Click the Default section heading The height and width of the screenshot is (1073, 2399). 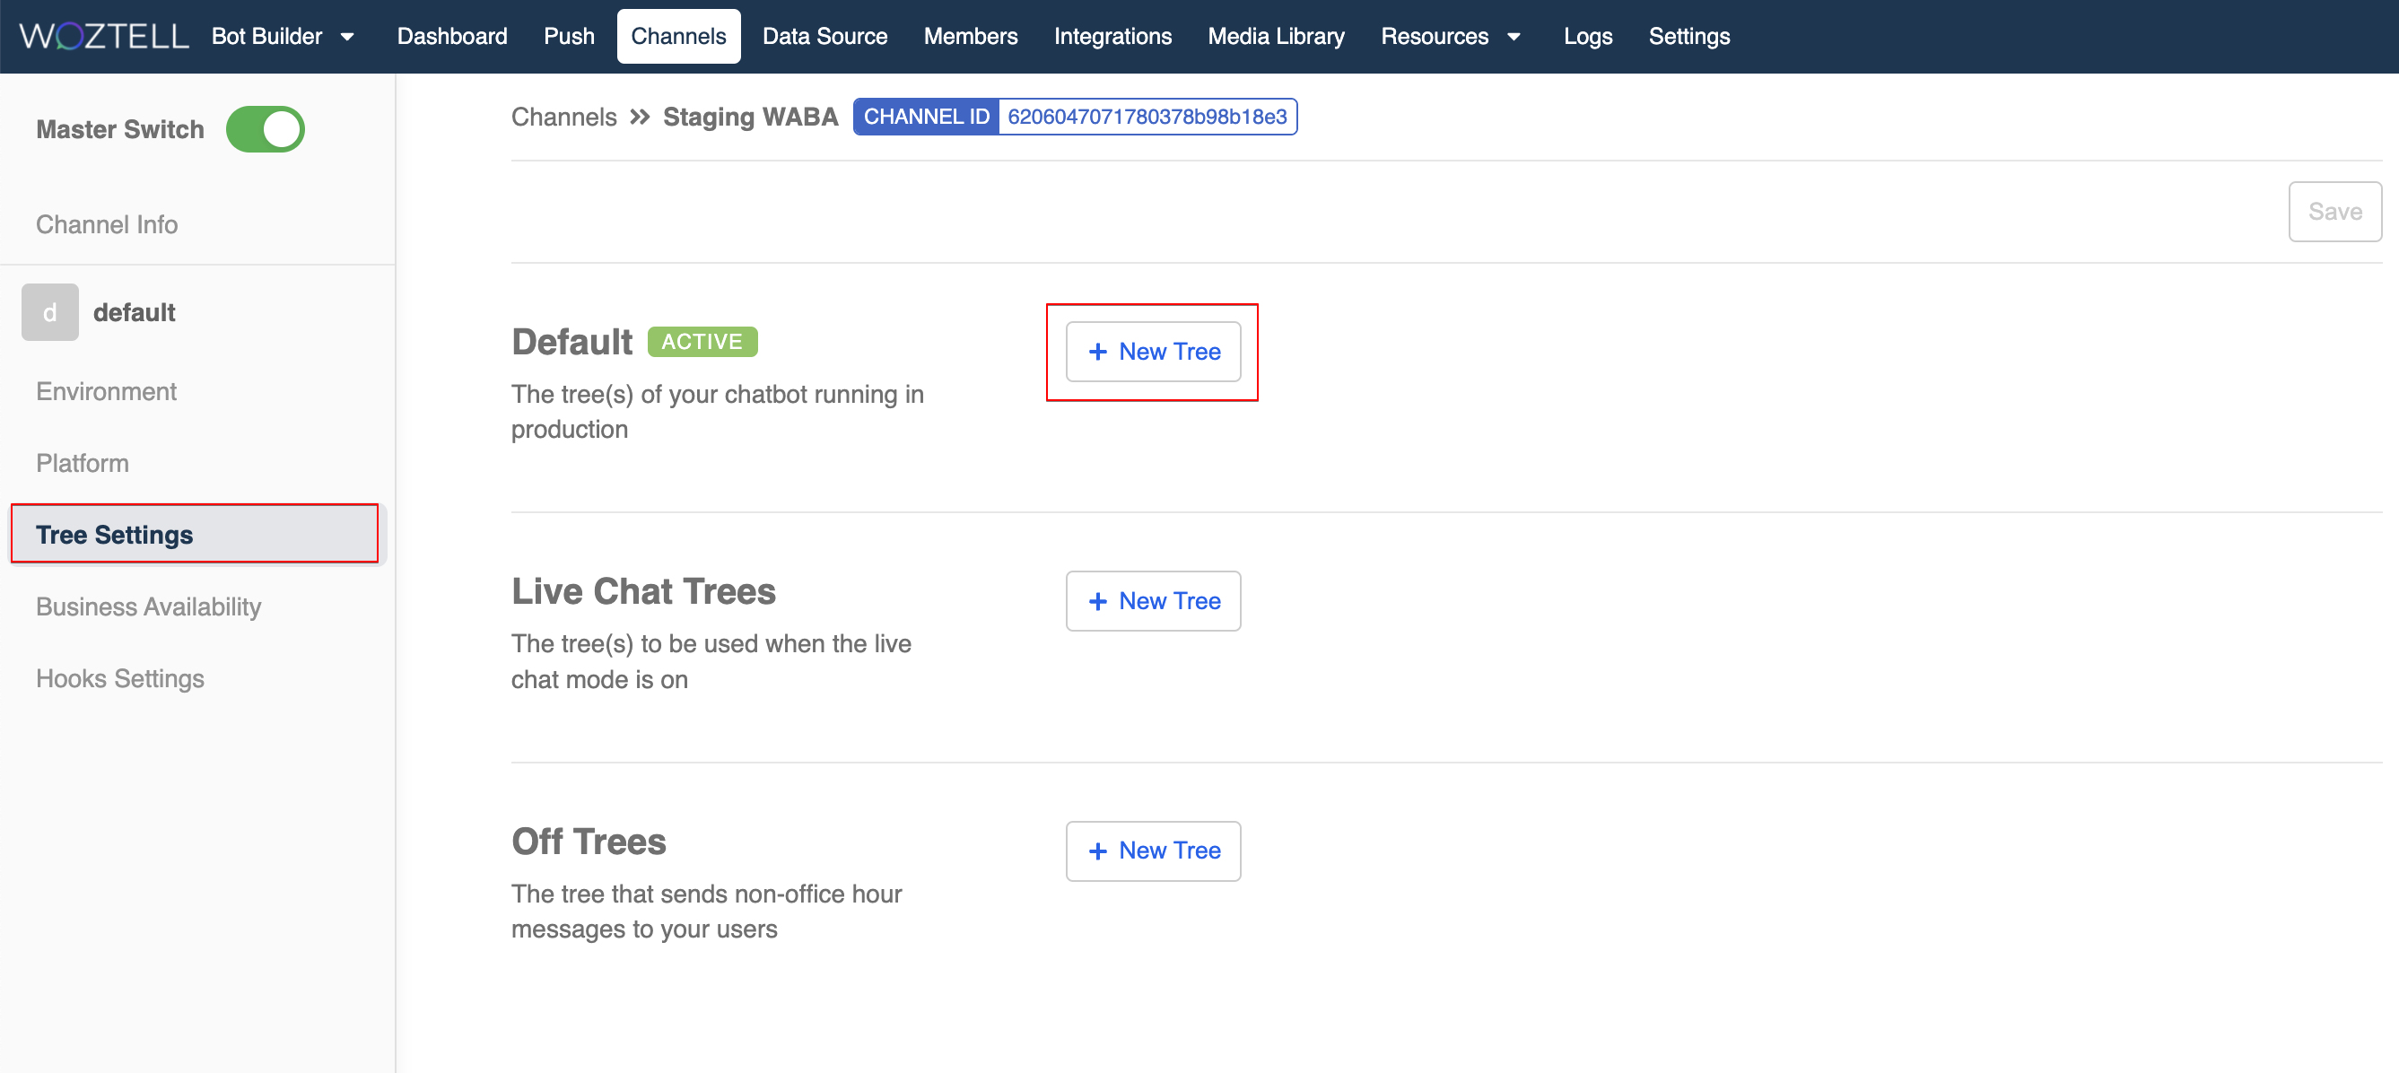click(571, 342)
